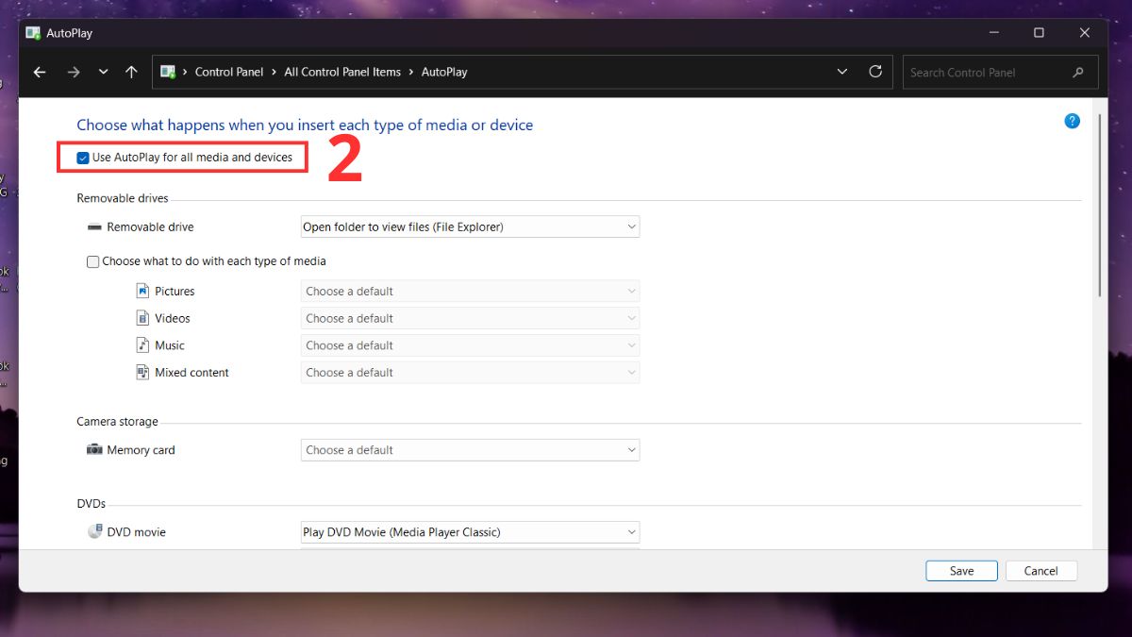Cancel the AutoPlay changes
Viewport: 1132px width, 637px height.
point(1040,571)
